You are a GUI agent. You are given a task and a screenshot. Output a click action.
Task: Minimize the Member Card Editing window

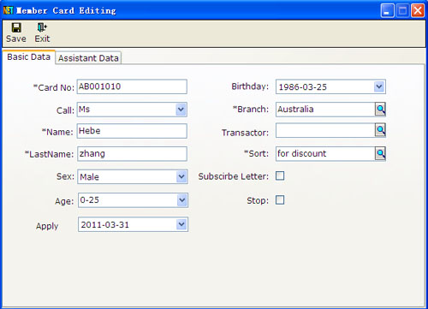pyautogui.click(x=387, y=11)
